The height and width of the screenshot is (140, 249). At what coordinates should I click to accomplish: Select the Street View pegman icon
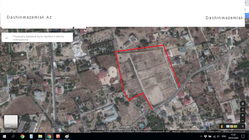(x=222, y=127)
